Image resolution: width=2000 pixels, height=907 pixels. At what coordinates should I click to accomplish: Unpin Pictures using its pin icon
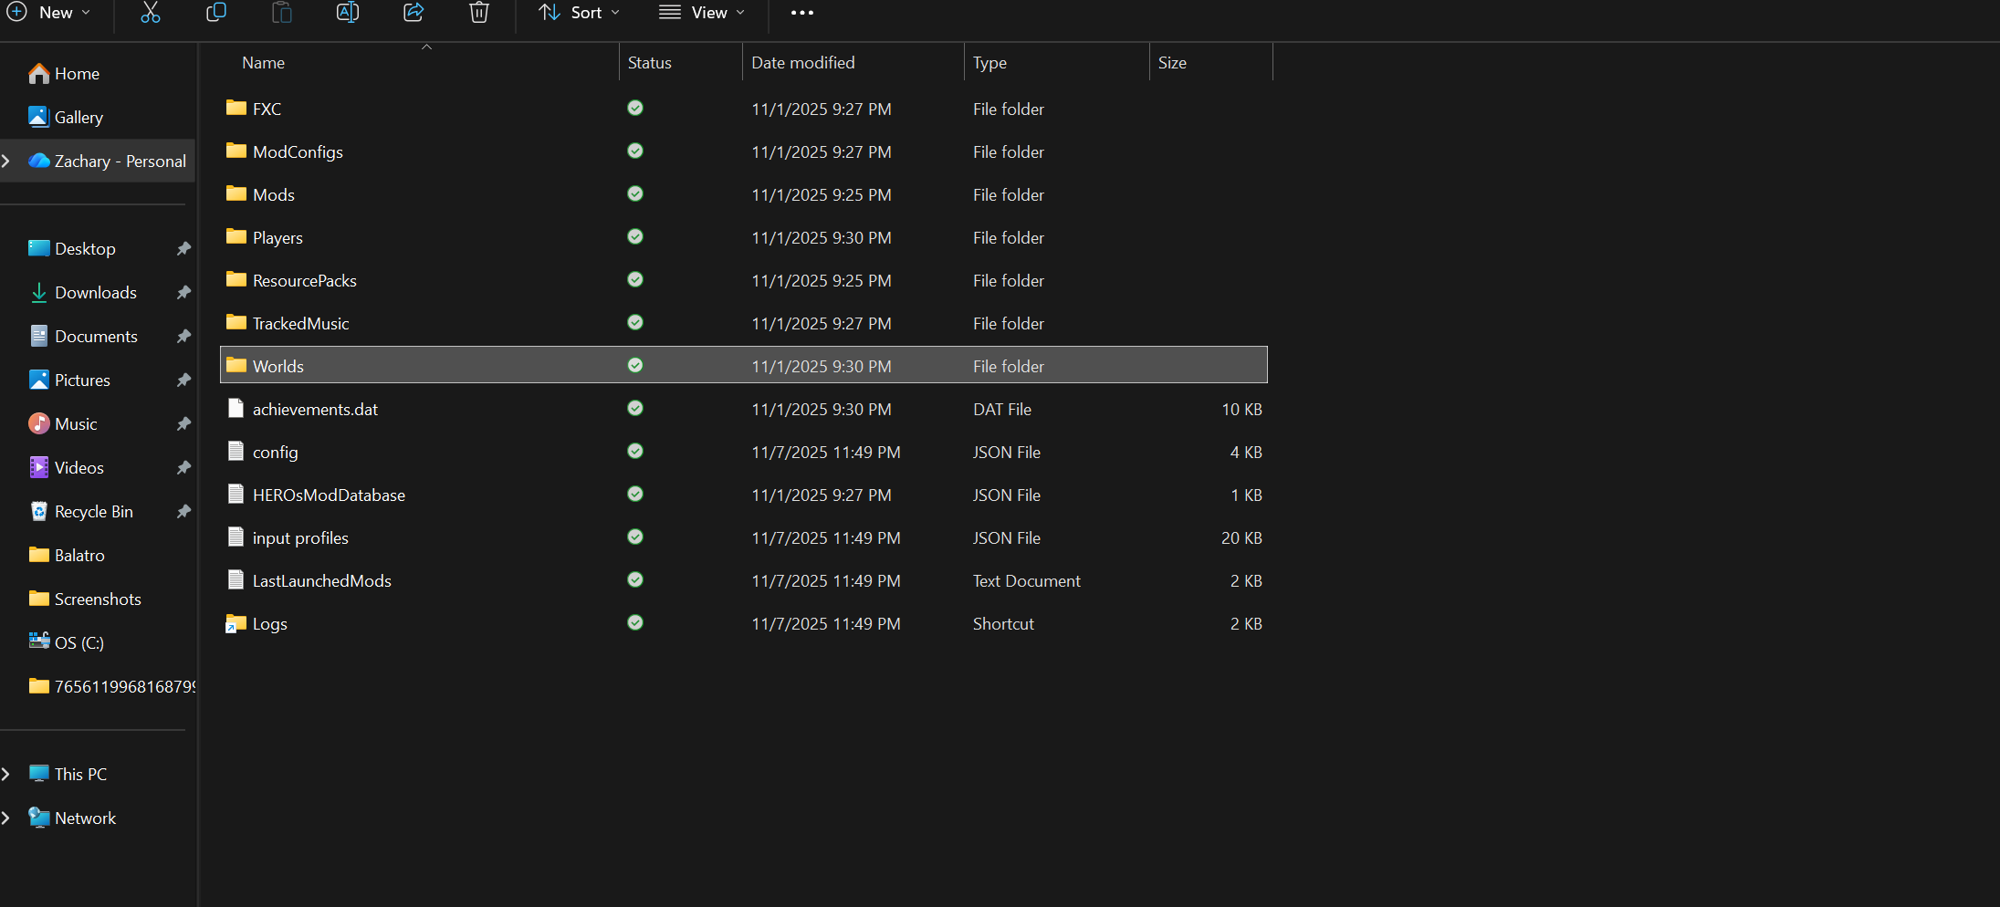(183, 381)
